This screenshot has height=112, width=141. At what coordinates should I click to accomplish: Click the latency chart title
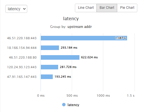coord(71,18)
